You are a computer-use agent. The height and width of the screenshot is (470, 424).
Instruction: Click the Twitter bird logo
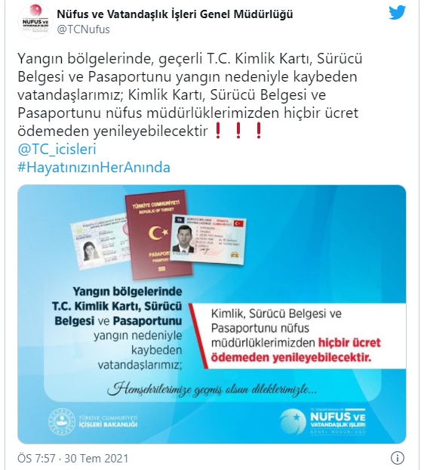click(398, 13)
